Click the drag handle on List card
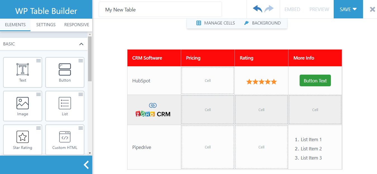The width and height of the screenshot is (377, 174). (81, 94)
